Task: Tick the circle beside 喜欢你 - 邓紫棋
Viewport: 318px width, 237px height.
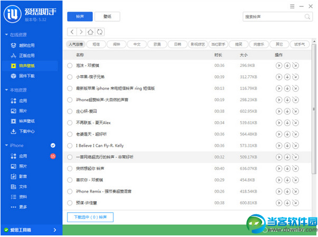Action: coord(70,180)
